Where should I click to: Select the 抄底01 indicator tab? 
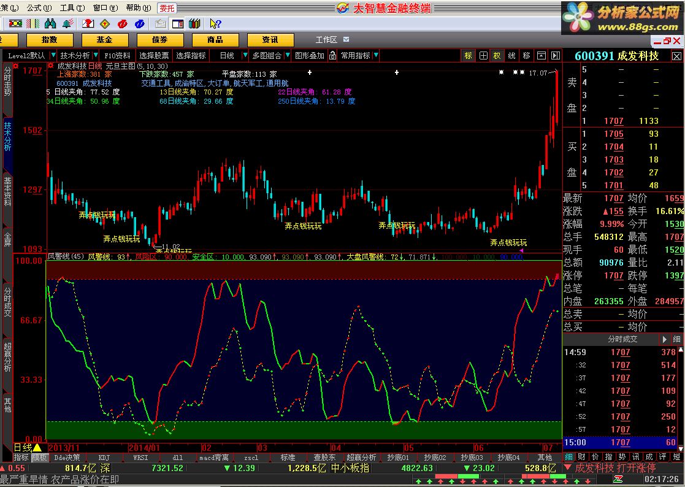pyautogui.click(x=398, y=458)
